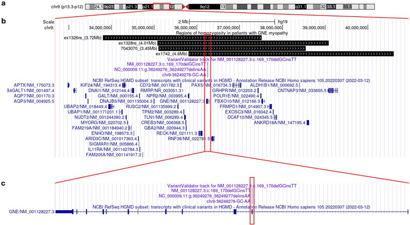This screenshot has height=225, width=410.
Task: Click the 36,000,000 coordinate on the ruler
Action: tap(186, 27)
